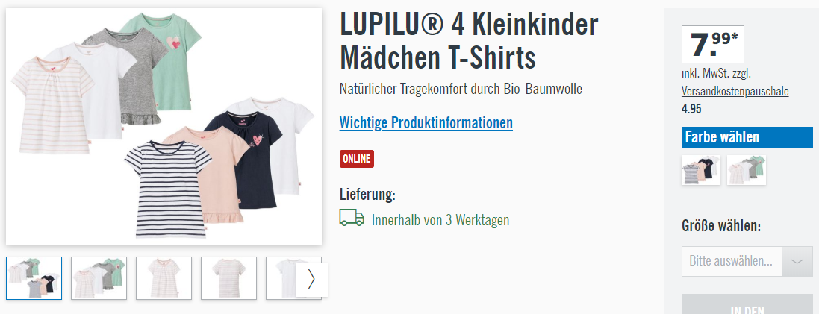Screen dimensions: 819x314
Task: Choose navy and pink color variant swatch
Action: 701,170
